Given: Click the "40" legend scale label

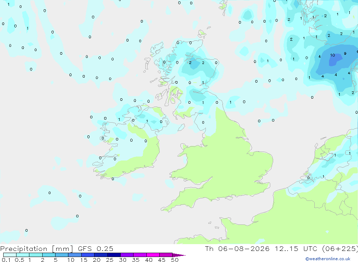Looking at the screenshot, I should (x=149, y=260).
